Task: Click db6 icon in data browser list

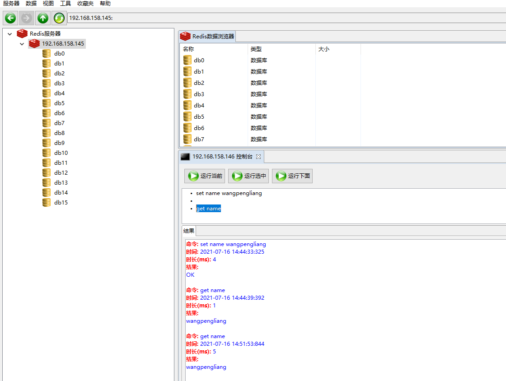Action: click(x=187, y=128)
